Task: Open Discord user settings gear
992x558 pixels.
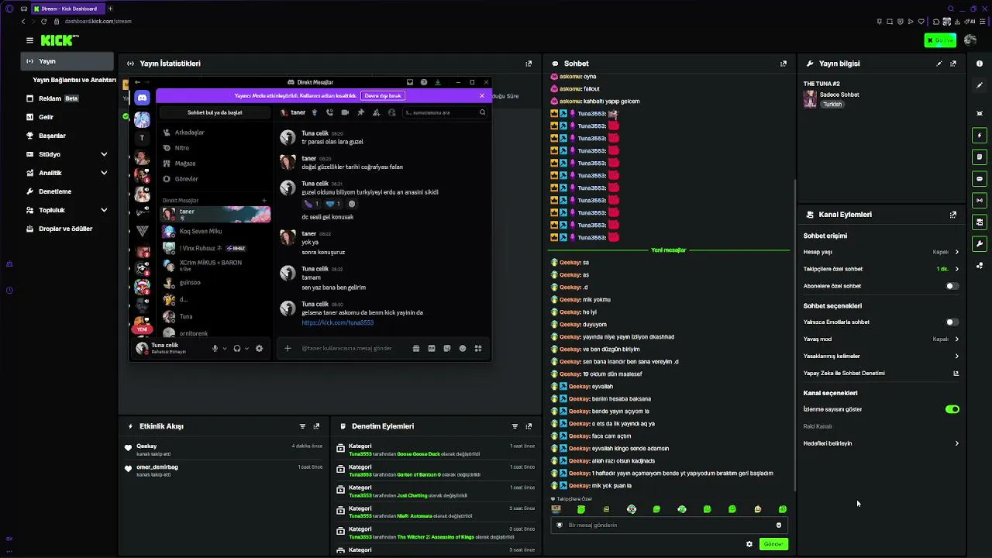Action: point(259,349)
